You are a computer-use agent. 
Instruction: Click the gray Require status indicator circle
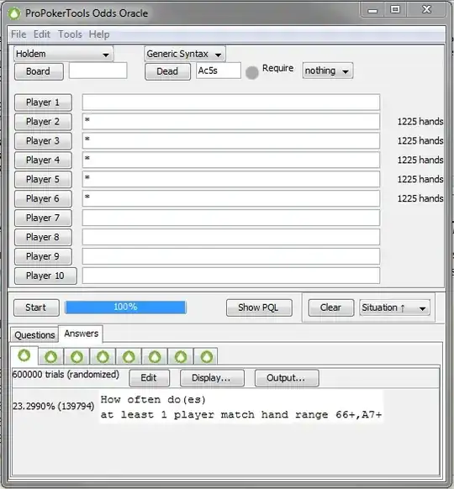pyautogui.click(x=252, y=72)
